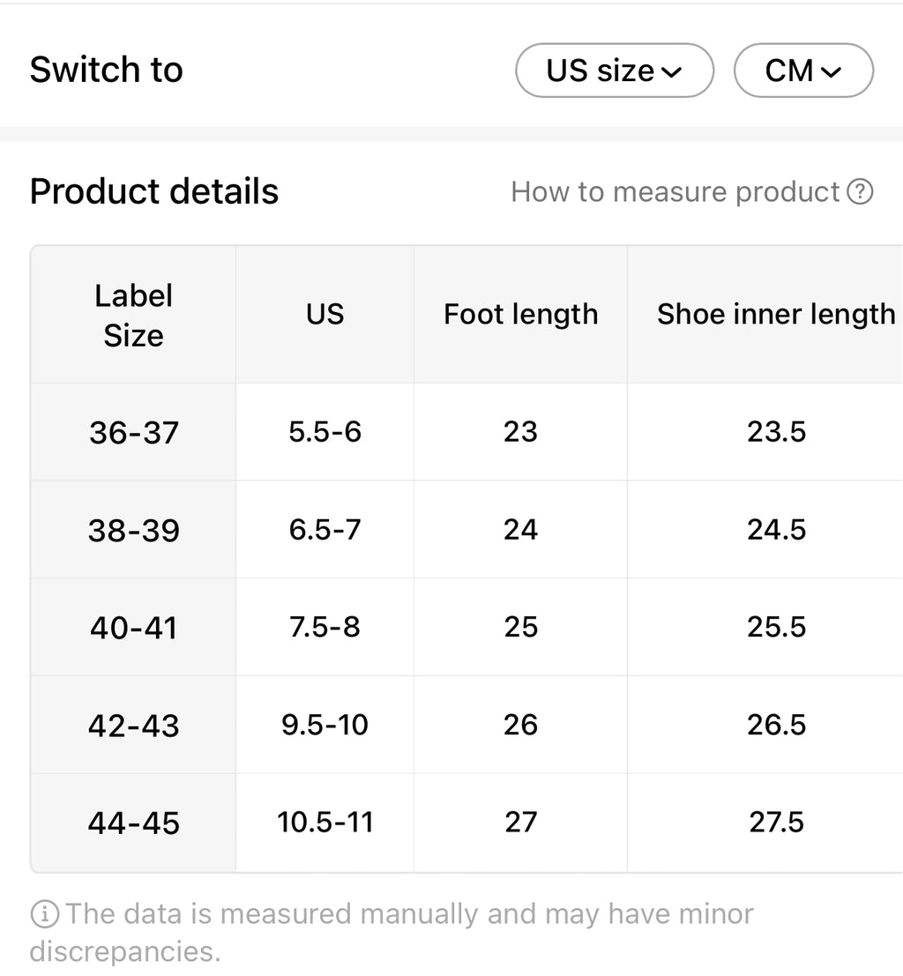The image size is (903, 976).
Task: Choose the 42-43 label size row
Action: tap(134, 726)
